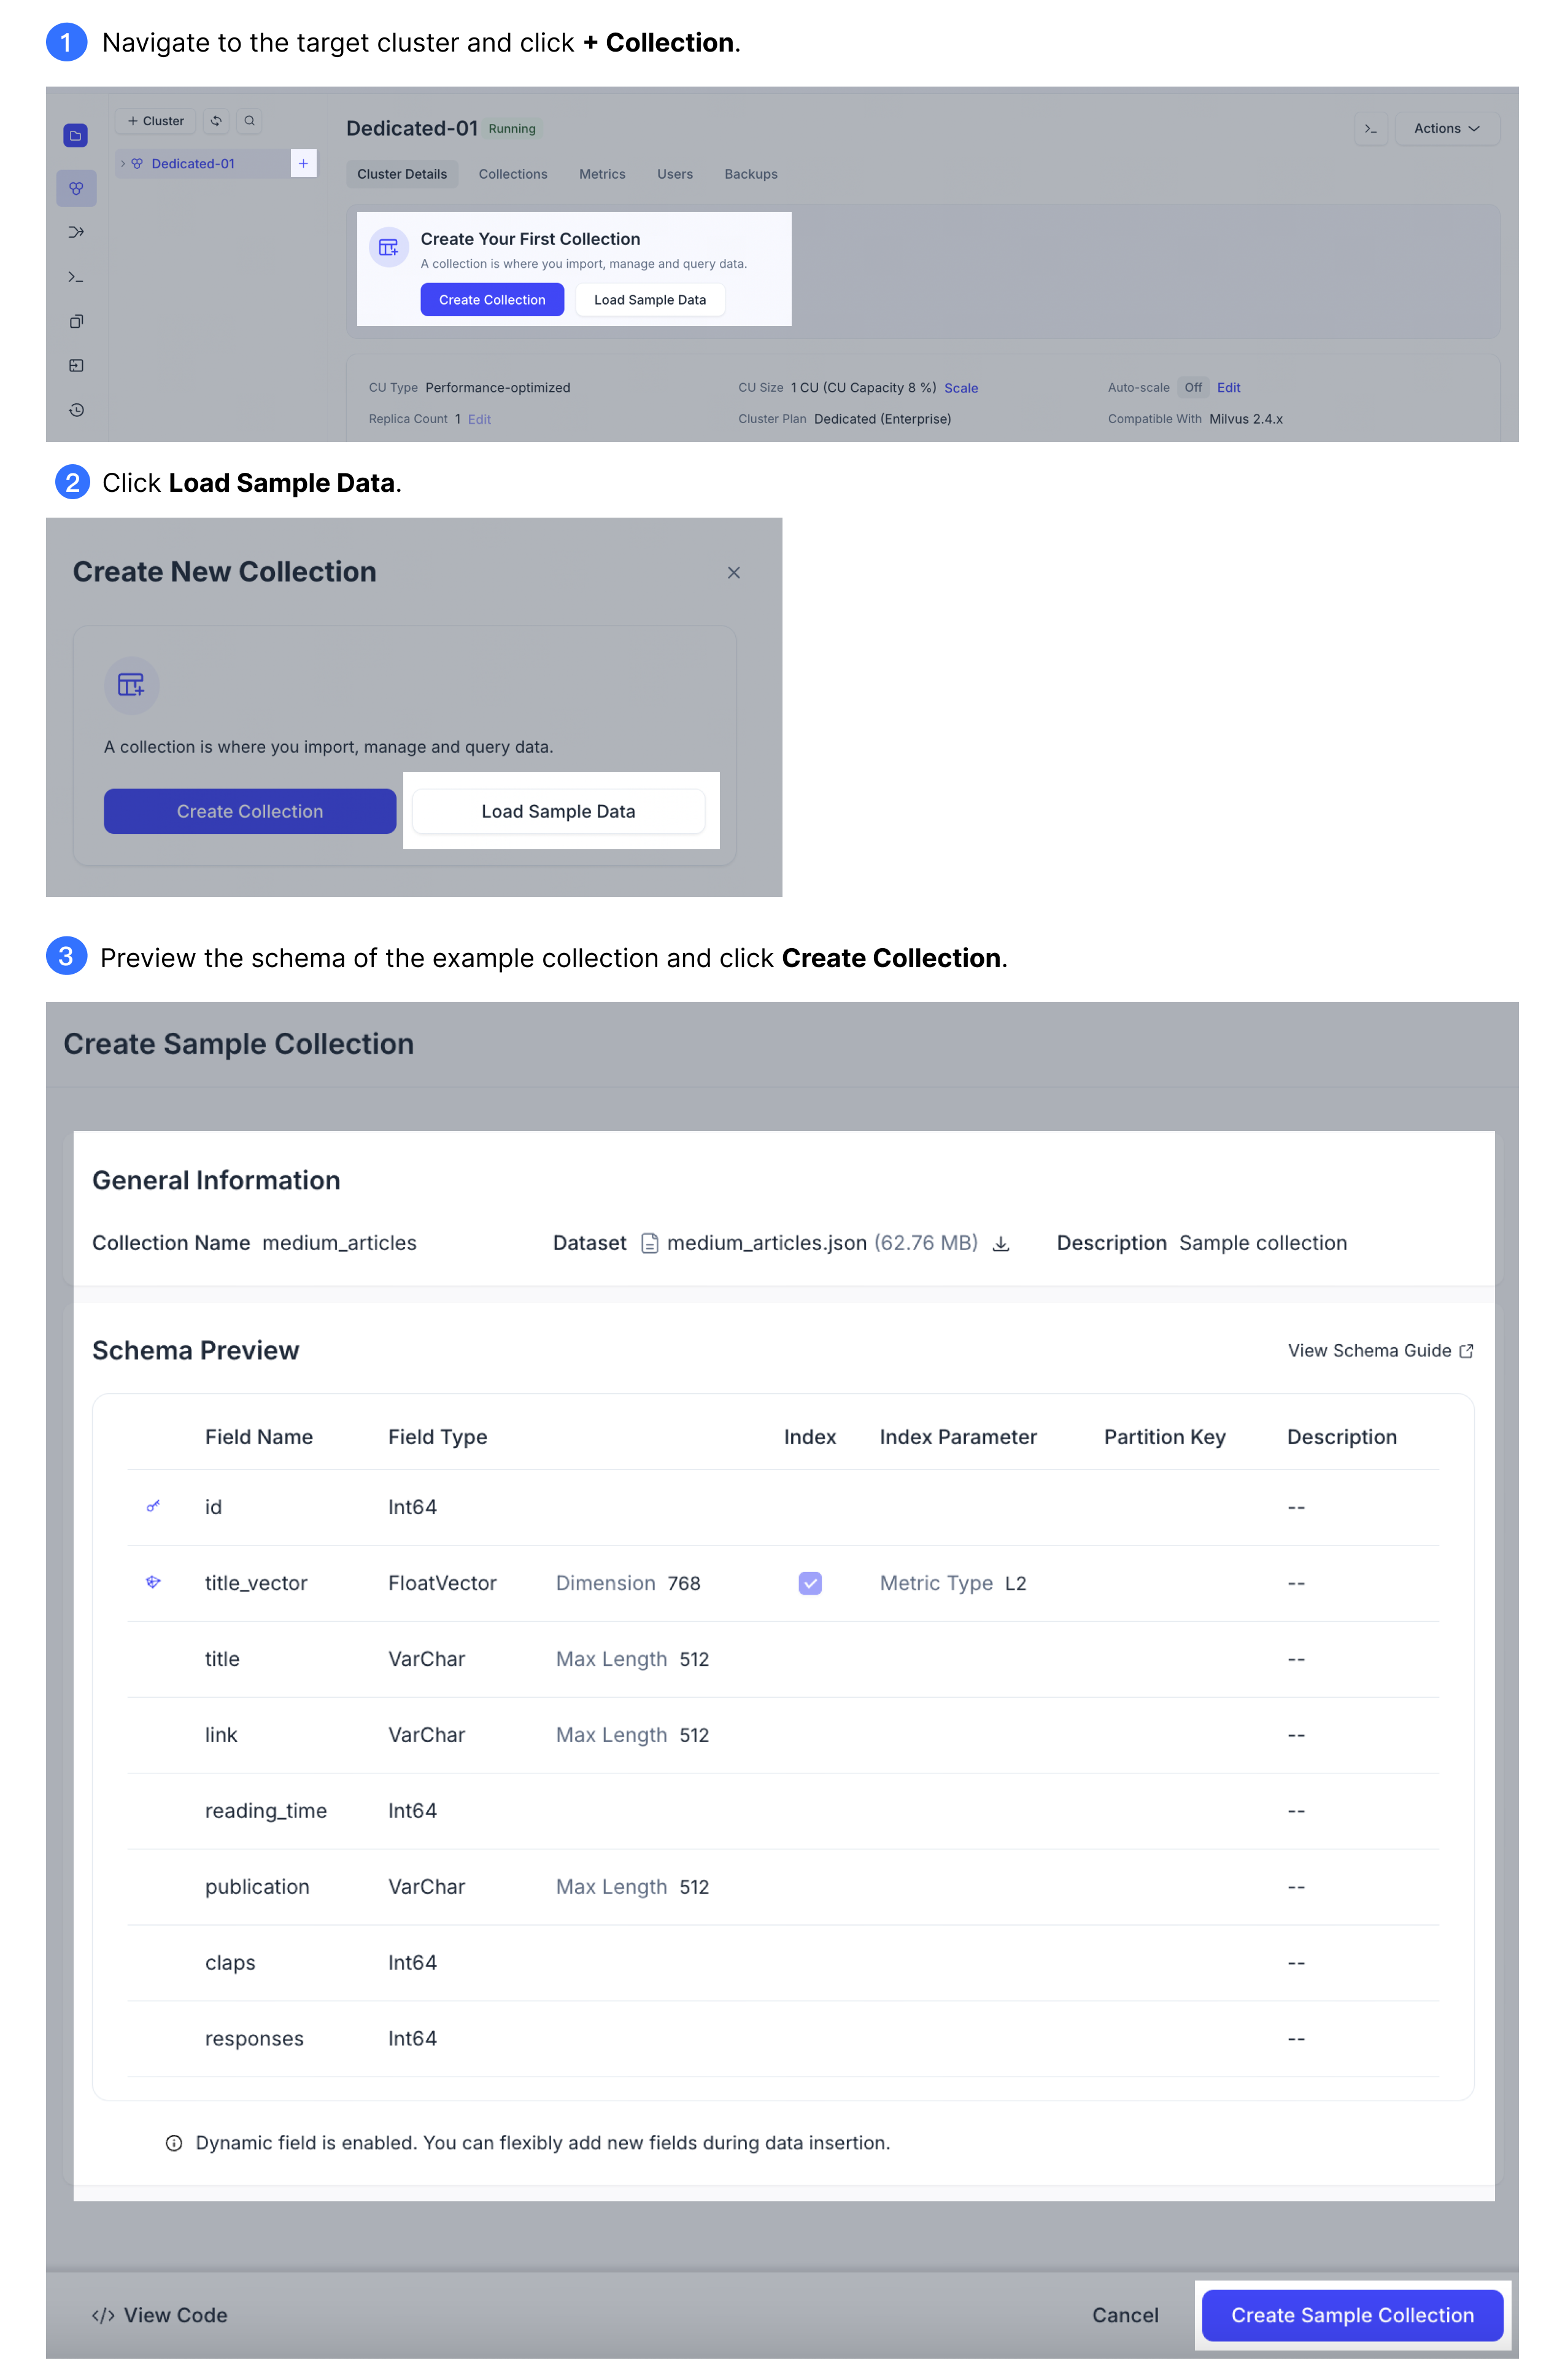This screenshot has width=1565, height=2380.
Task: Click the medium_articles.json file icon
Action: coord(649,1243)
